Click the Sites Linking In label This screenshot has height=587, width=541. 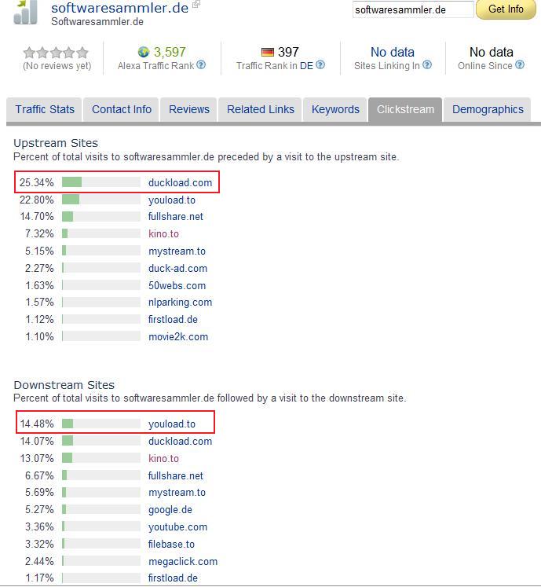point(387,66)
